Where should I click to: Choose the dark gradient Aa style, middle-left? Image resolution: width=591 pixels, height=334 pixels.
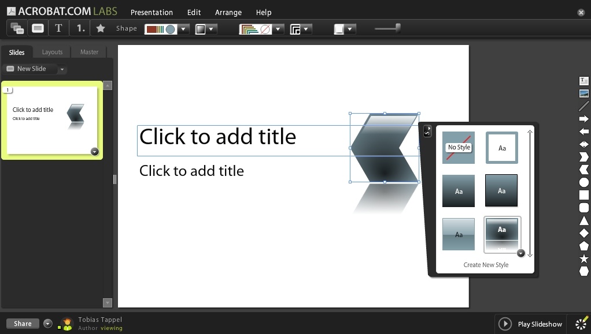[459, 191]
